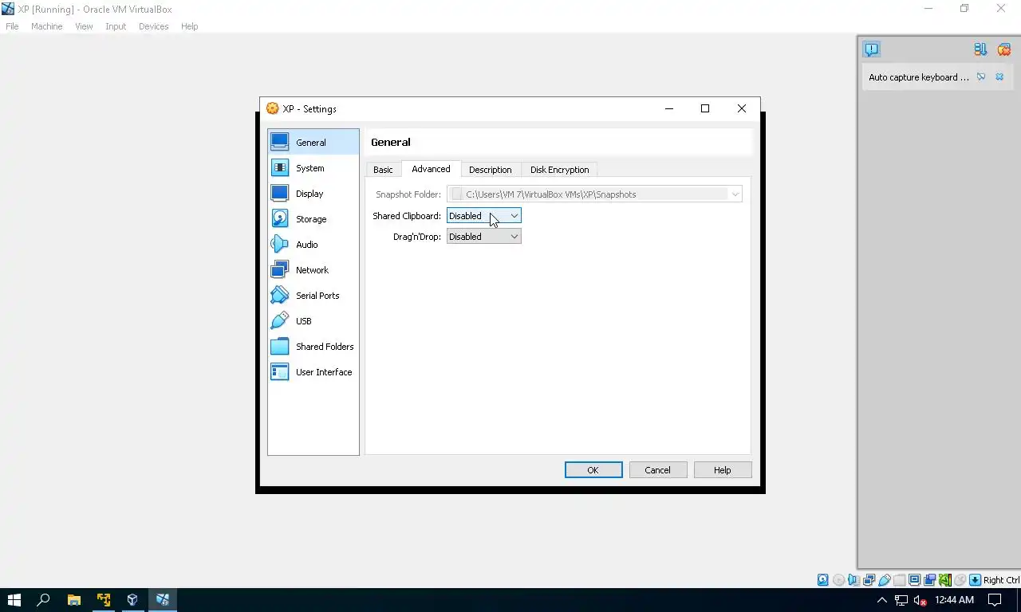This screenshot has height=612, width=1021.
Task: Click the sort notifications icon in panel
Action: tap(980, 49)
